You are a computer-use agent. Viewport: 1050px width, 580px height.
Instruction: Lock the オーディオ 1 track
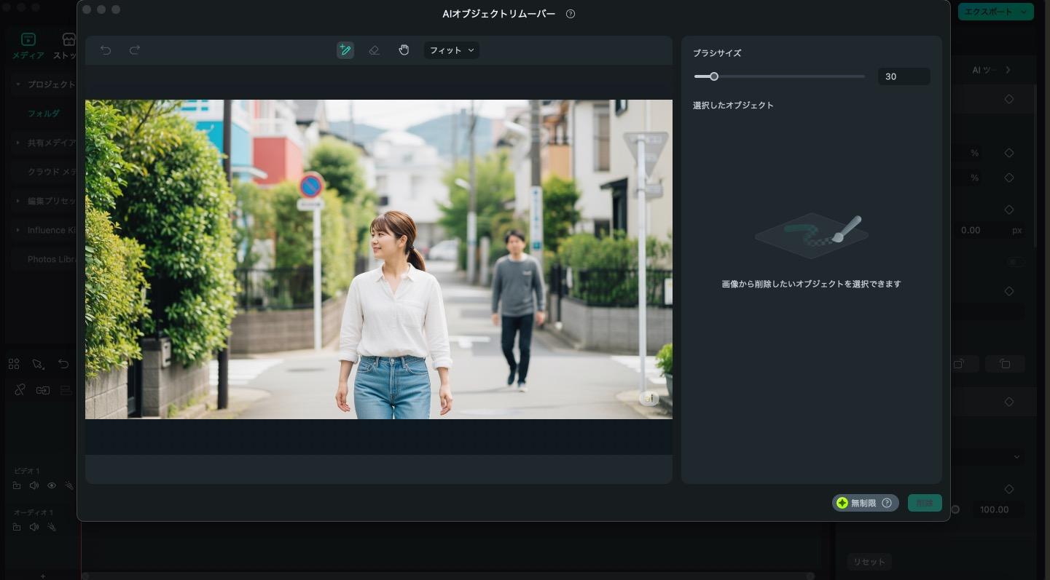17,527
